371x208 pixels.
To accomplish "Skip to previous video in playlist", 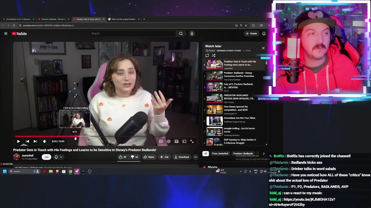I will click(27, 141).
